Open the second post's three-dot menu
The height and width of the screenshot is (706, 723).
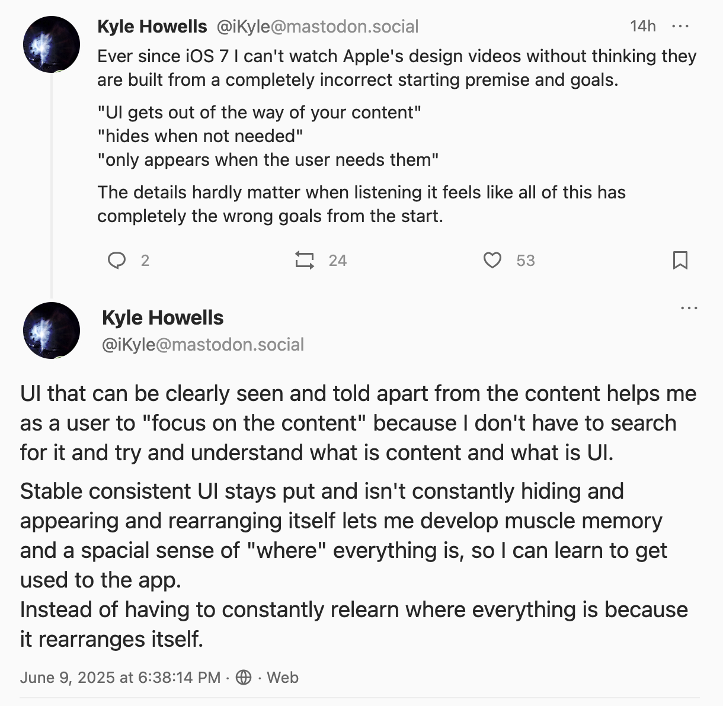[689, 308]
